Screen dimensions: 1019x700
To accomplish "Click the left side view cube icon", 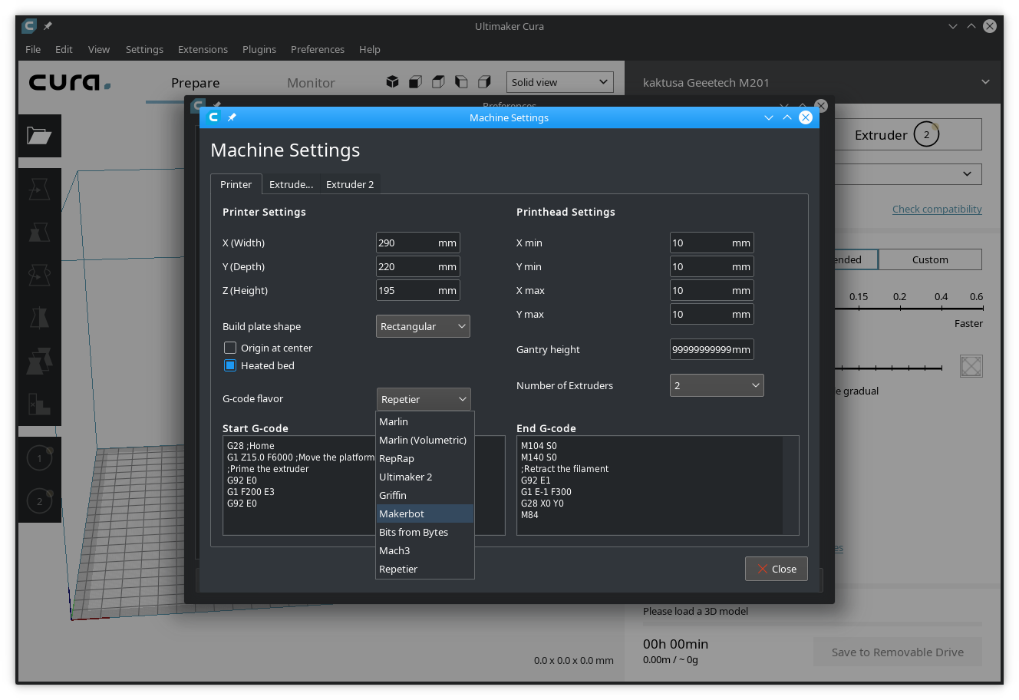I will (461, 82).
